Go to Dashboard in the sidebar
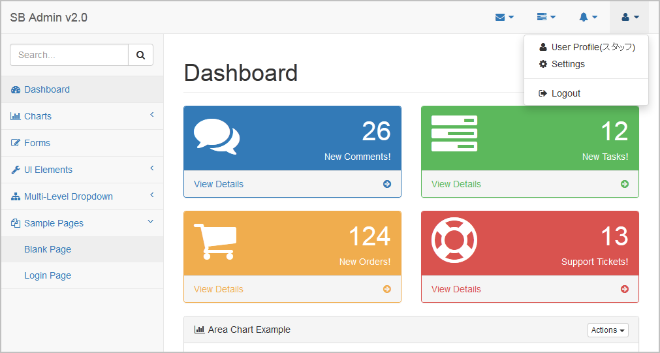 point(82,89)
